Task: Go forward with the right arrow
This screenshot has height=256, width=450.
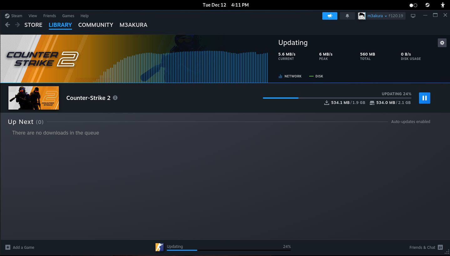Action: click(x=18, y=25)
